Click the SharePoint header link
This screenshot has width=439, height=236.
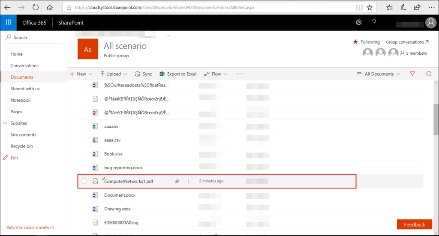click(x=71, y=23)
